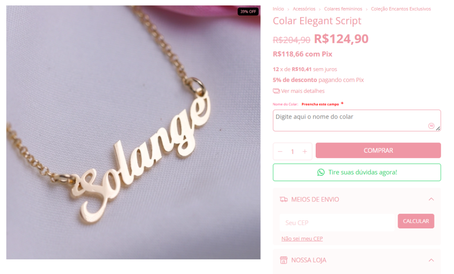Open the Não sei meu CEP link
This screenshot has width=454, height=274.
(x=302, y=239)
